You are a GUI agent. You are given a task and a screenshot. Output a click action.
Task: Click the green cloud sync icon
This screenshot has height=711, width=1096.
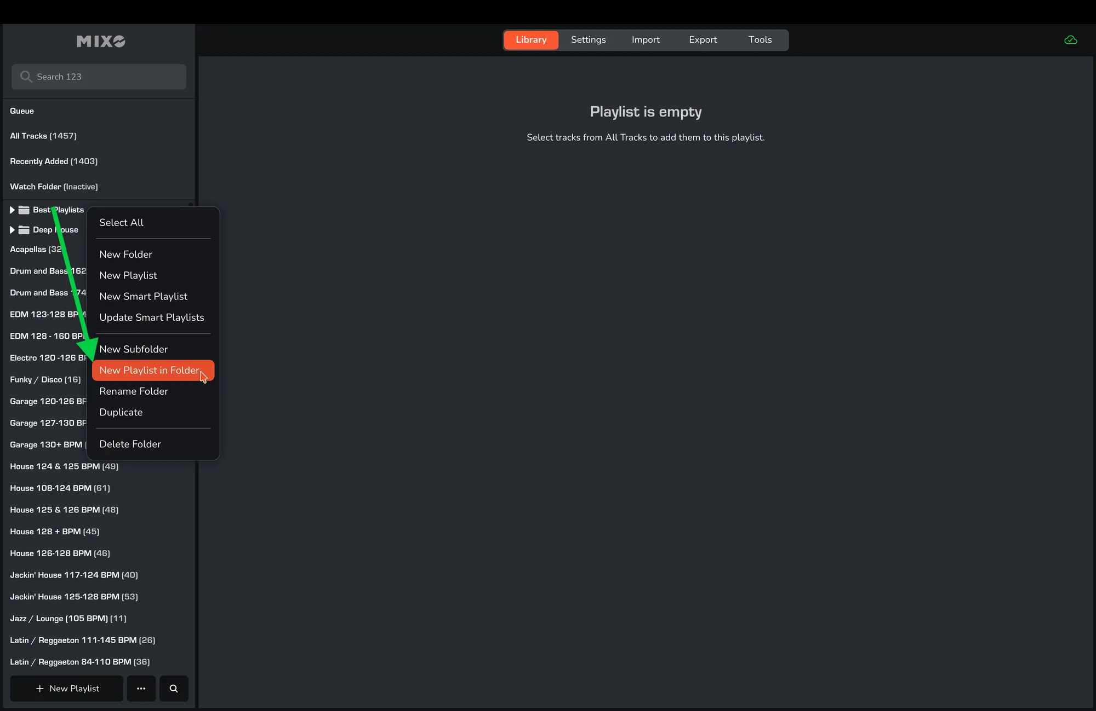(x=1070, y=40)
